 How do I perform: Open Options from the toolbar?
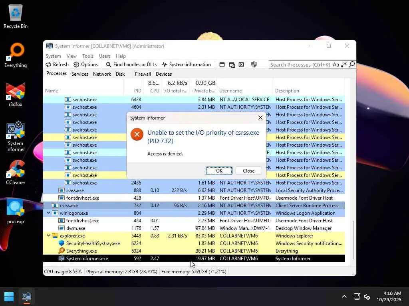(x=86, y=65)
